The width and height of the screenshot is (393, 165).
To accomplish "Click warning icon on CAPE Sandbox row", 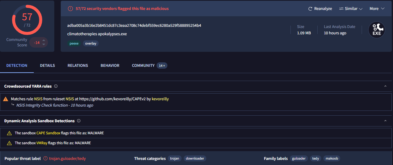I will [x=9, y=133].
